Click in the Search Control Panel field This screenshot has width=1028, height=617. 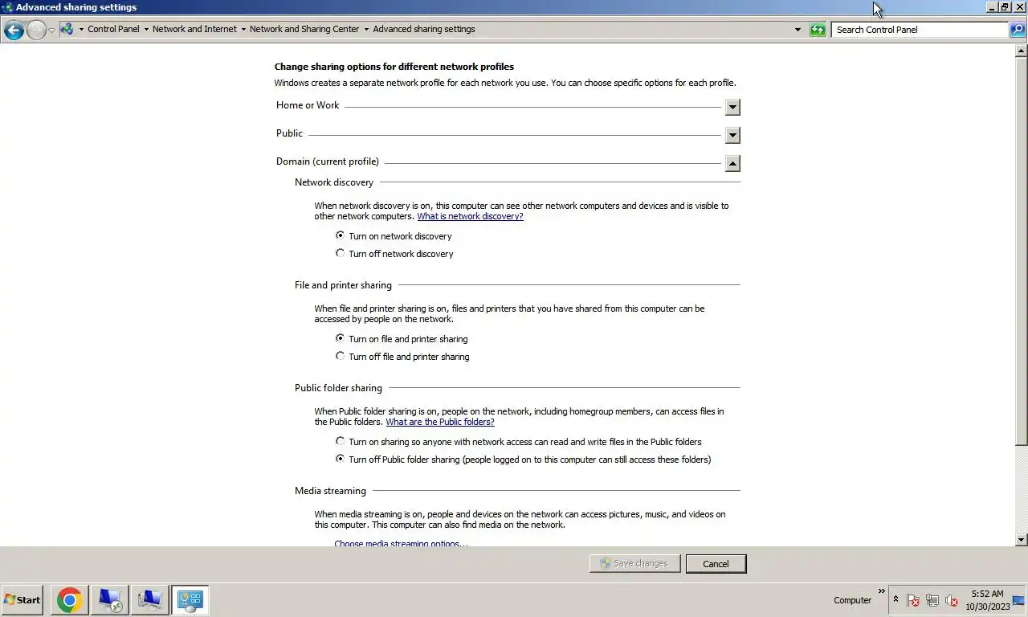[x=920, y=30]
